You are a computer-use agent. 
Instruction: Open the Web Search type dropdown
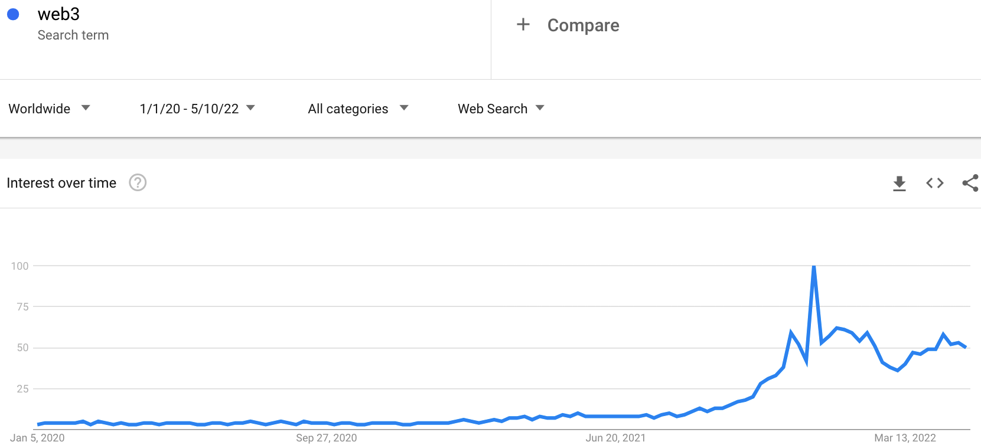pos(500,109)
